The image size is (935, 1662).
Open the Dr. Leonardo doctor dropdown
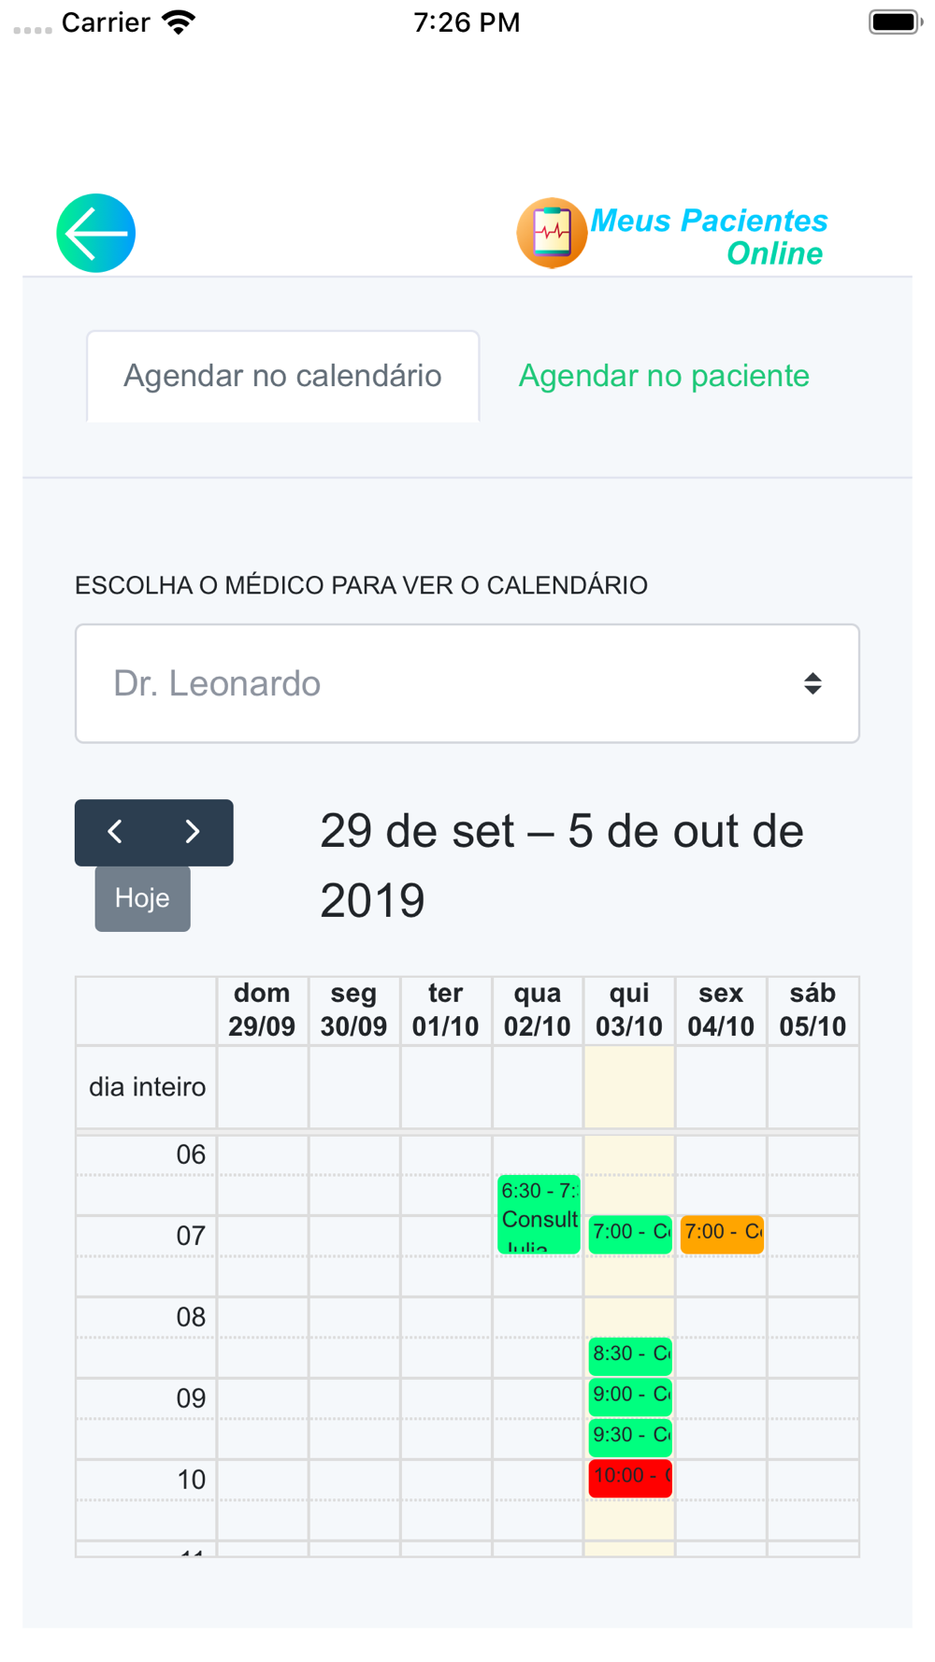[x=467, y=683]
